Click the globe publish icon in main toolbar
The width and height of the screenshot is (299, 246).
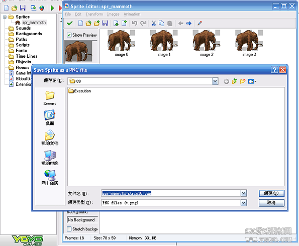(42, 8)
